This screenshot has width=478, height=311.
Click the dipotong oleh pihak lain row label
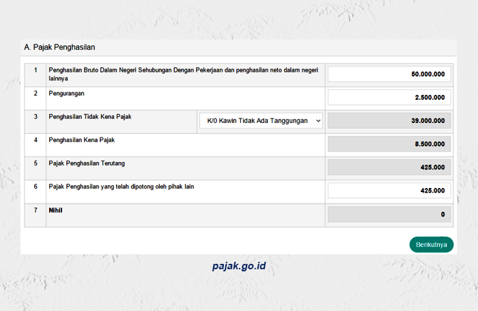click(121, 187)
